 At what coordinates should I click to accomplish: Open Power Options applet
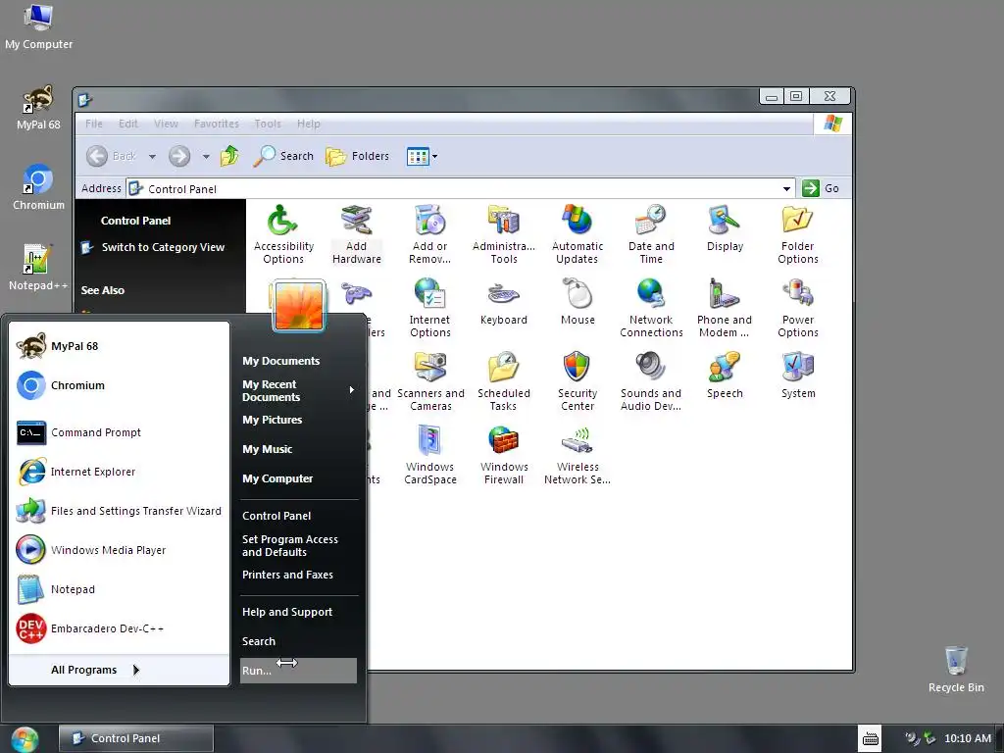[798, 308]
